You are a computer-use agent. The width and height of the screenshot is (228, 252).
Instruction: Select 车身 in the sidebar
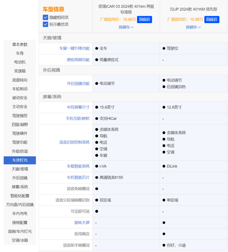(x=20, y=53)
